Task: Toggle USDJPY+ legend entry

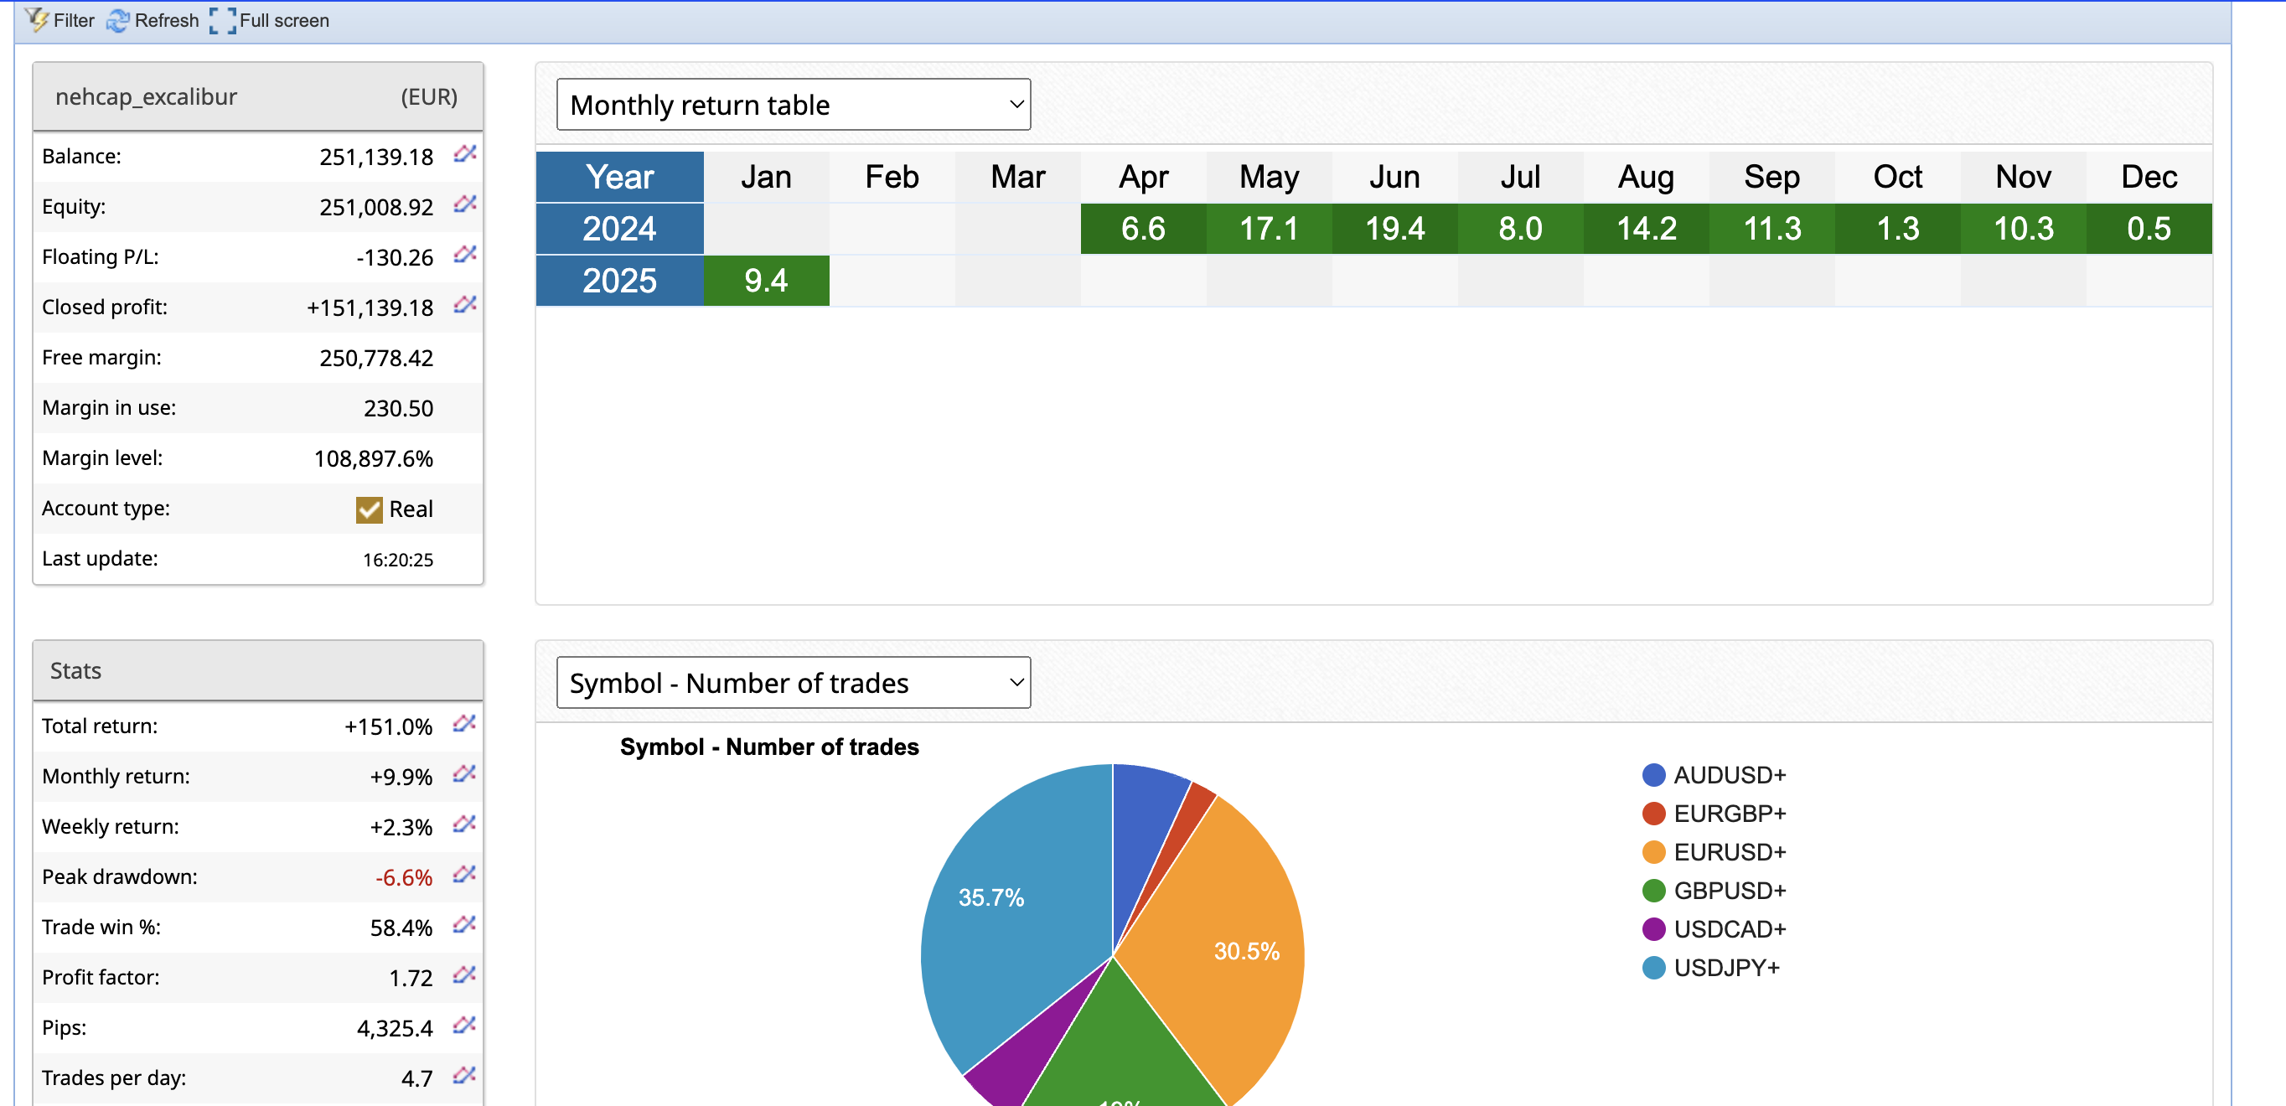Action: (1725, 968)
